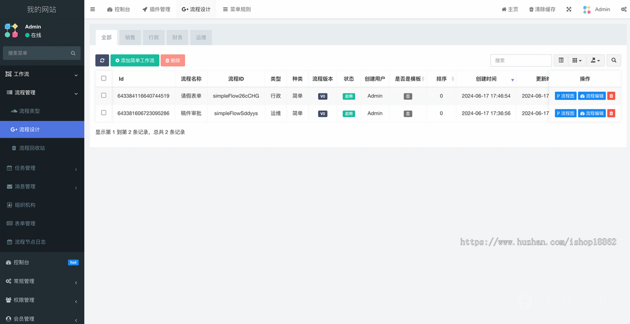Check the 请假表单 row checkbox
This screenshot has height=324, width=630.
click(103, 96)
